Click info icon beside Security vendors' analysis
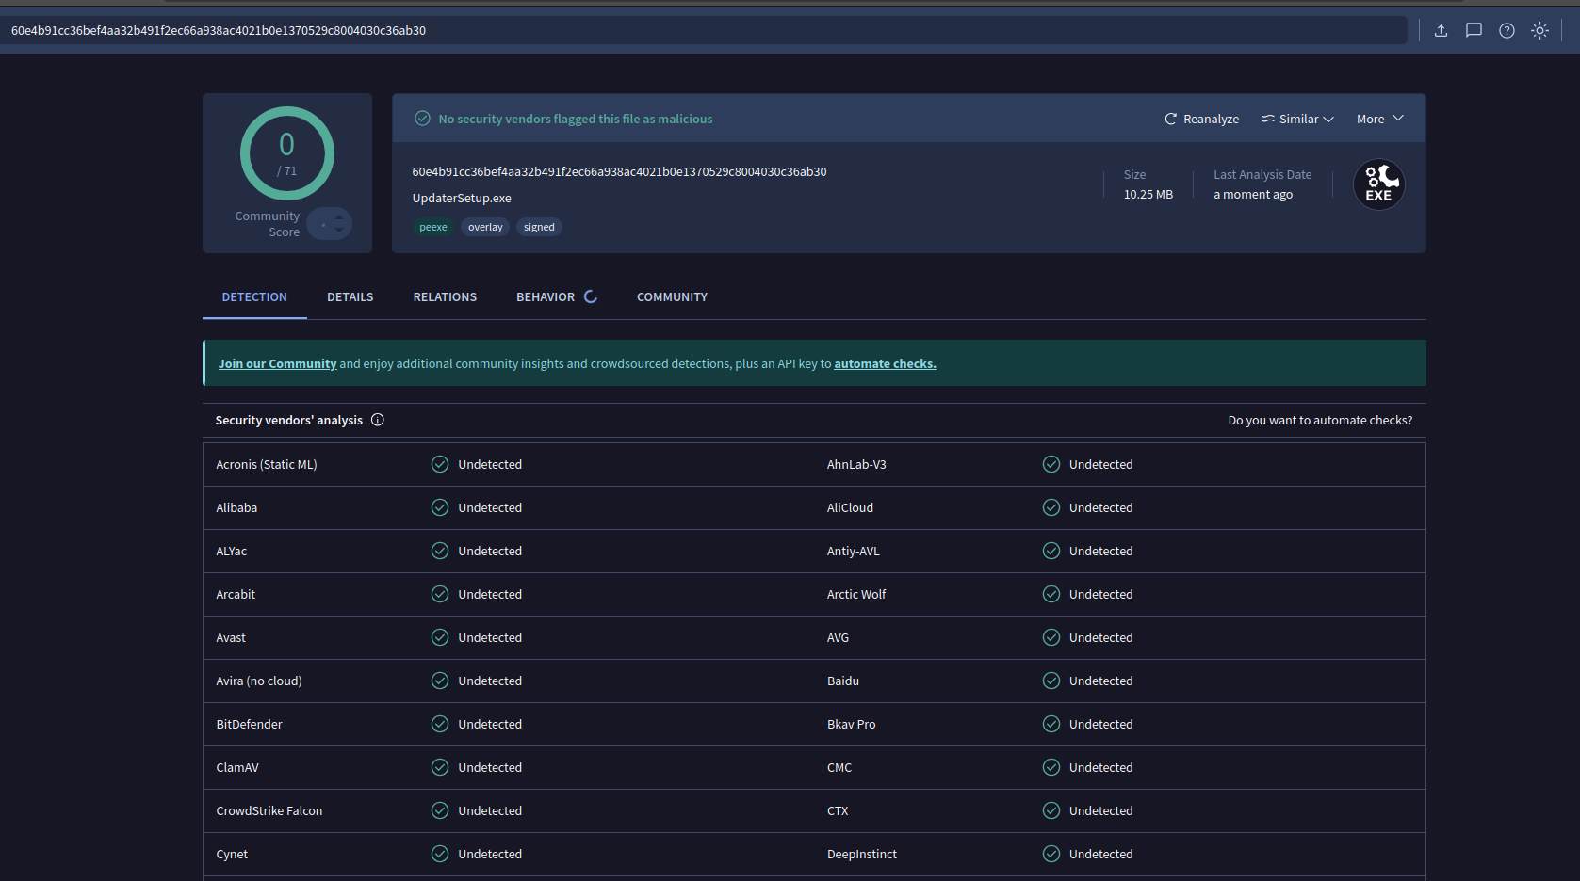Screen dimensions: 1580x881 [x=378, y=420]
